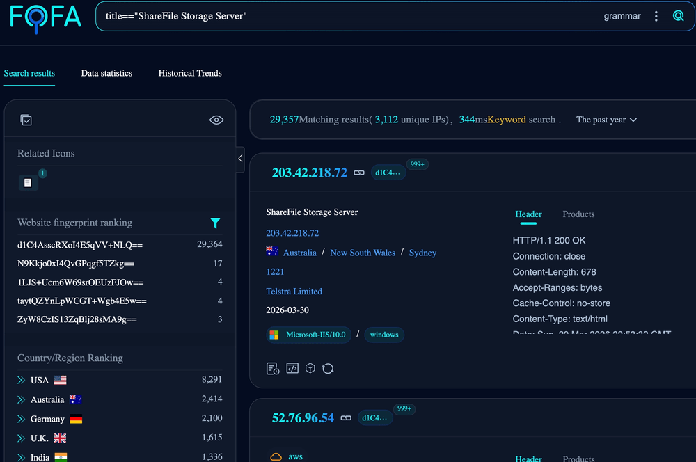The height and width of the screenshot is (462, 696).
Task: Click the link icon beside 203.42.218.72
Action: click(x=359, y=173)
